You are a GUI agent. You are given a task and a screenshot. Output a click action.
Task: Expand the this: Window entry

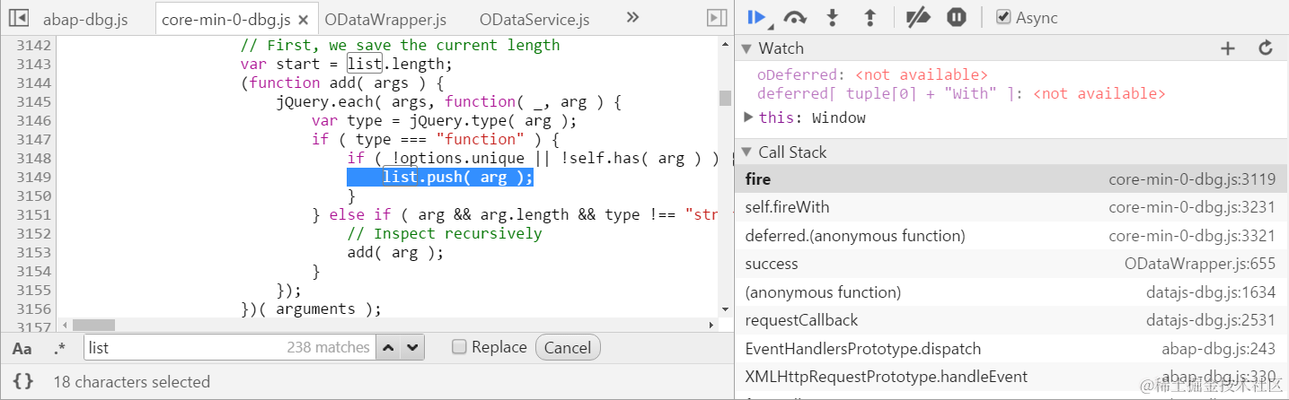[x=749, y=117]
